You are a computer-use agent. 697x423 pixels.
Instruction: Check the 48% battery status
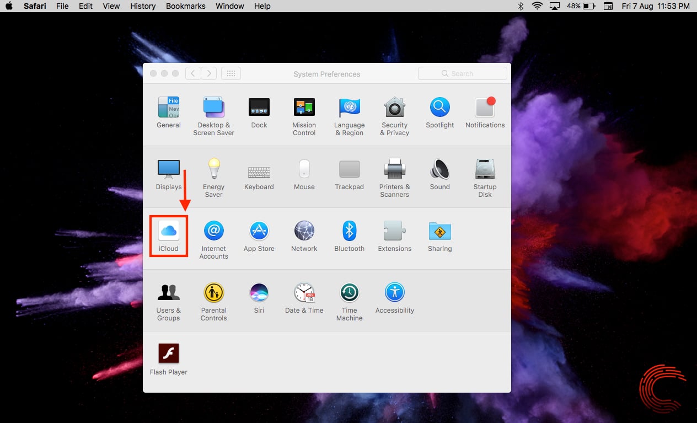[581, 6]
